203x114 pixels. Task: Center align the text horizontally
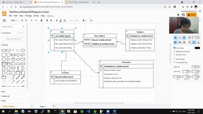[180, 42]
